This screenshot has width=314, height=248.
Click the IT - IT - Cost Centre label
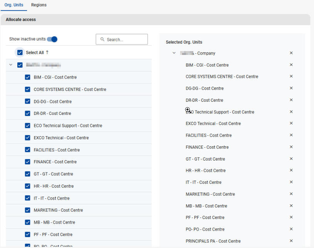pos(52,198)
